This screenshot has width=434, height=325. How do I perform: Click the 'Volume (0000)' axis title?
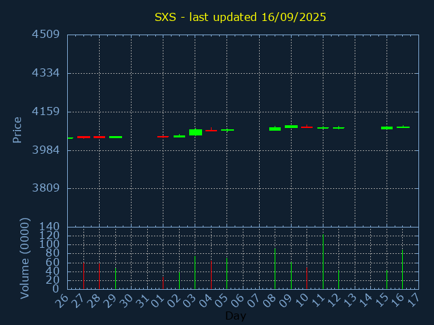(x=24, y=259)
